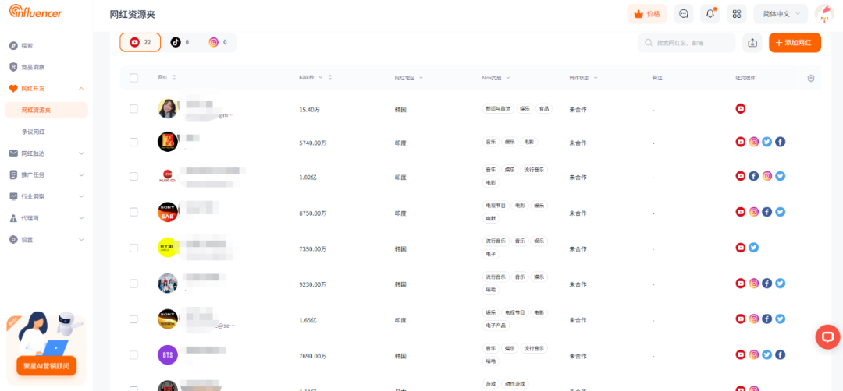Viewport: 843px width, 391px height.
Task: Tick the select-all checkbox in table header
Action: pos(134,78)
